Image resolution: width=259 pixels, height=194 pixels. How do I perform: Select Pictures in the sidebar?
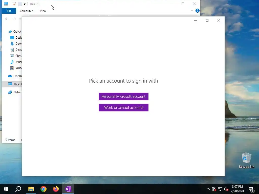pos(16,56)
